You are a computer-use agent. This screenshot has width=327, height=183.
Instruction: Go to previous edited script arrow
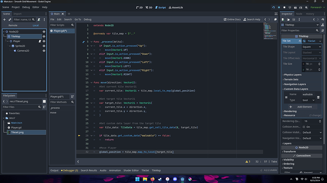click(x=265, y=19)
